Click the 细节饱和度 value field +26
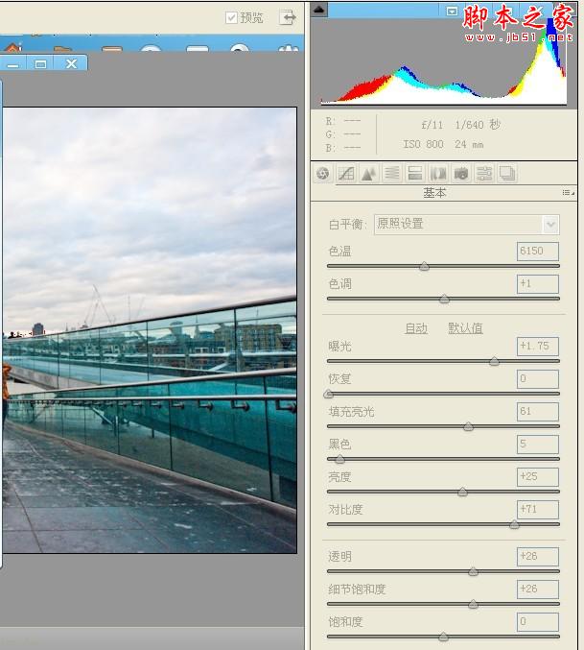 (x=538, y=590)
